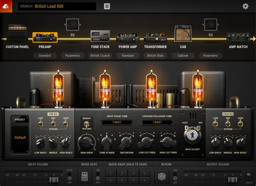Click the Post EQ Low Shelf knob
This screenshot has width=256, height=186.
coord(215,142)
